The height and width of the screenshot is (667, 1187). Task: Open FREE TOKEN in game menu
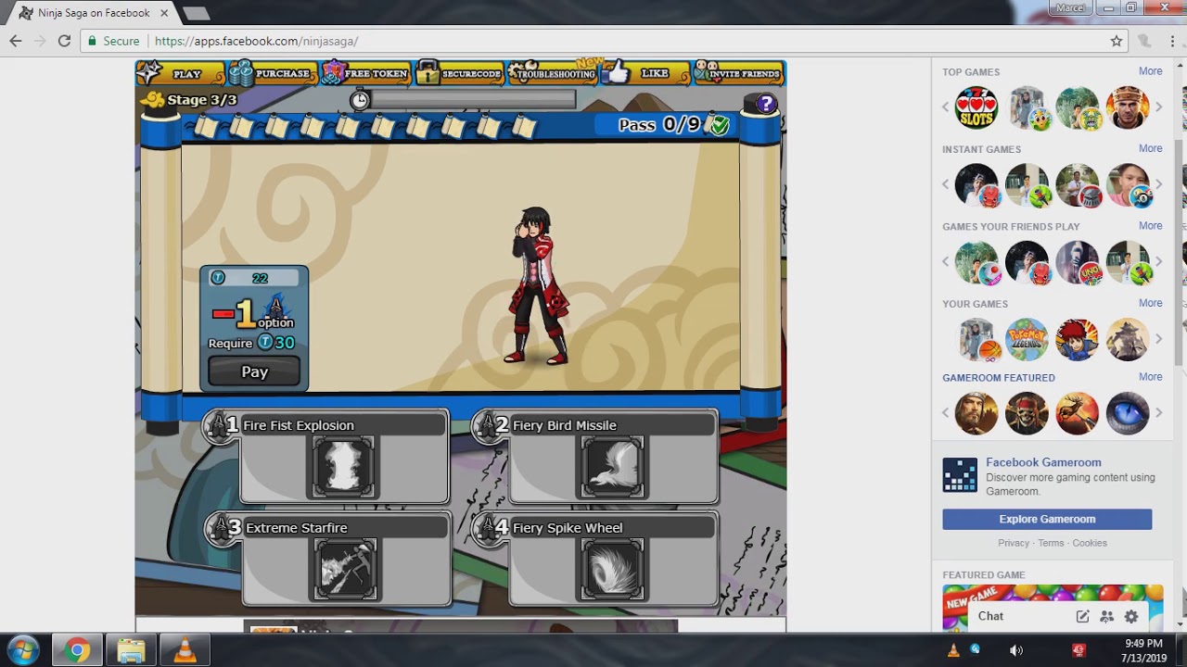point(365,73)
